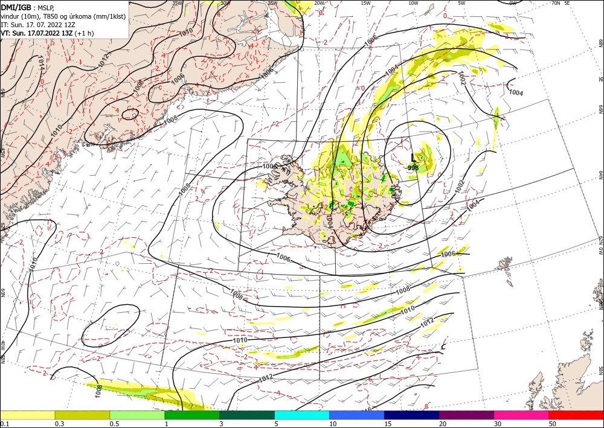Click the "5W" longitude label at top

tap(461, 3)
